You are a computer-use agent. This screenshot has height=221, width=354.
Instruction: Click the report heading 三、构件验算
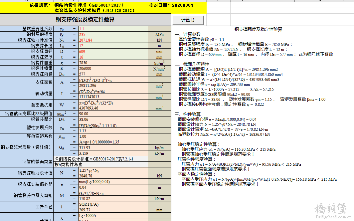pyautogui.click(x=188, y=114)
